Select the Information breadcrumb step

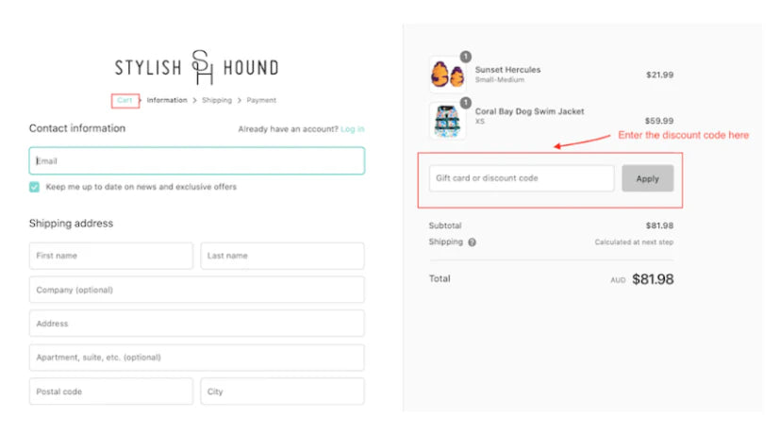[167, 100]
